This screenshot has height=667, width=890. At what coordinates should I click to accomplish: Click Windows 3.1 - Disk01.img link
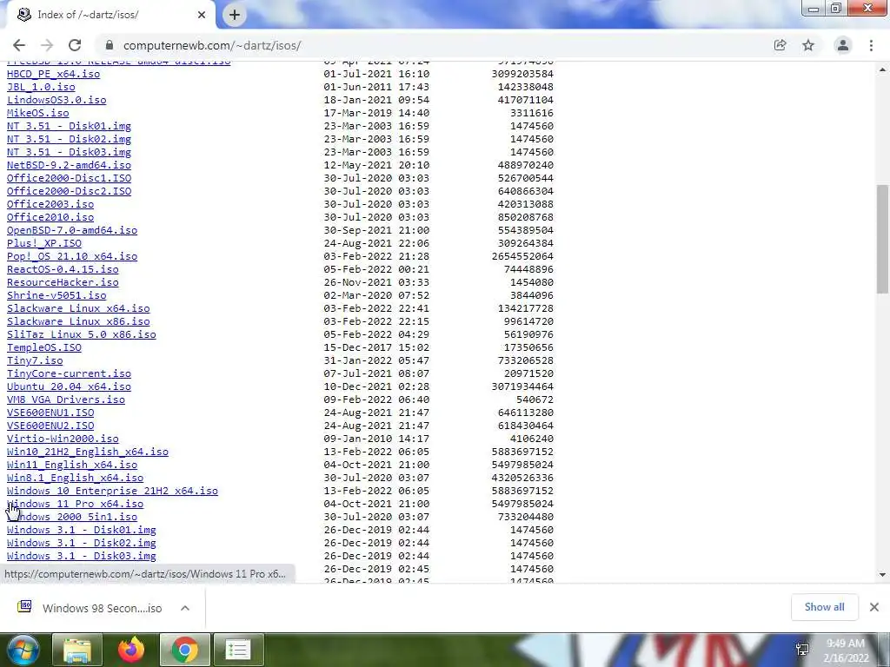point(81,531)
